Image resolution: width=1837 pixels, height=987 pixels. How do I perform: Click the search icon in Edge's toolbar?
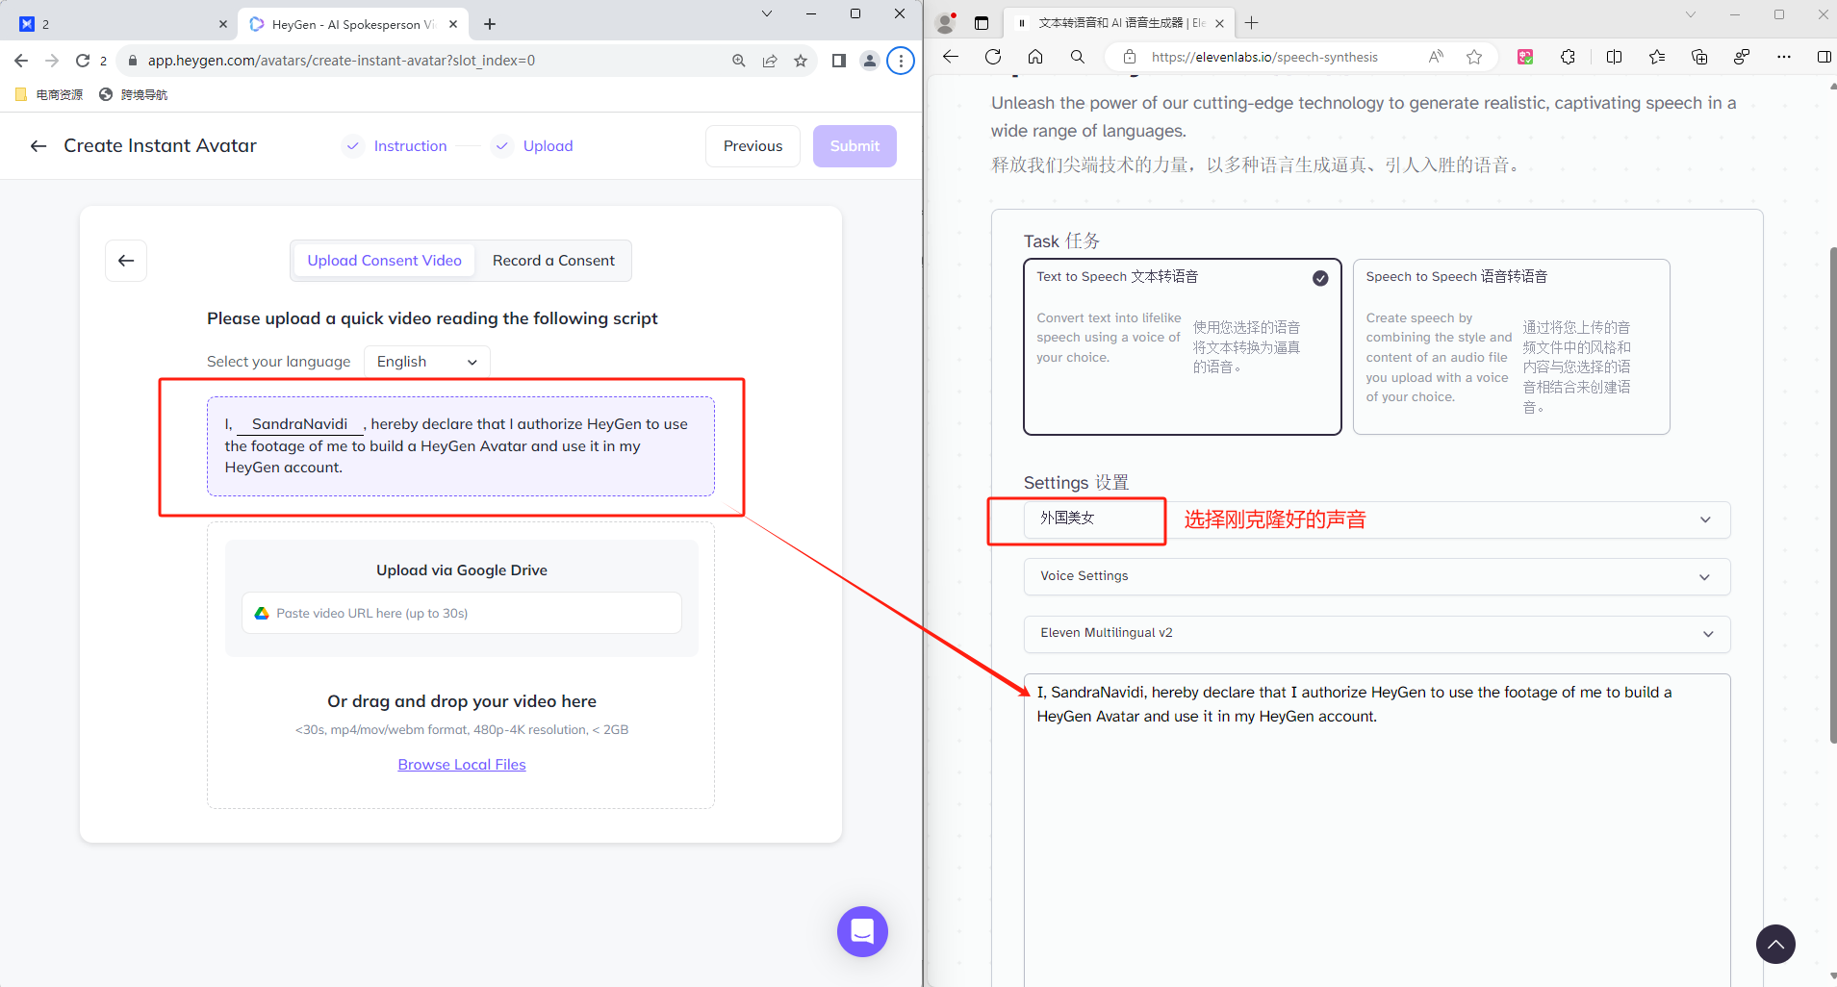pos(1078,57)
